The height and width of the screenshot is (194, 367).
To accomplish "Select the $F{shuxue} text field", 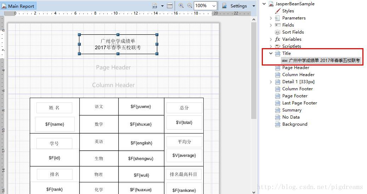I will [x=141, y=124].
